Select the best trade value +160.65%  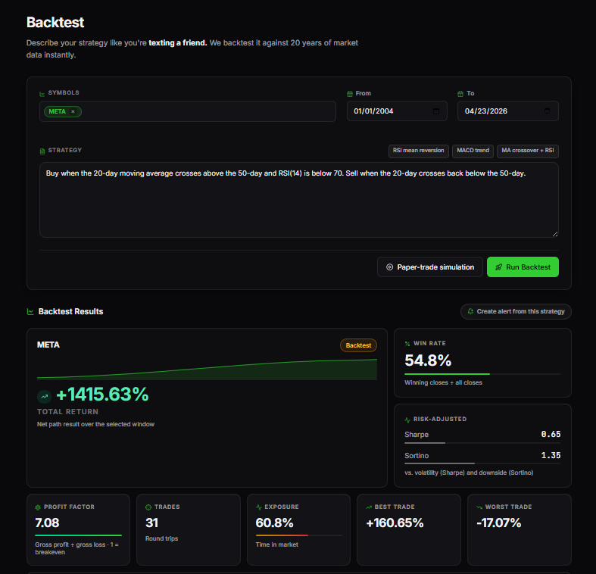coord(395,523)
